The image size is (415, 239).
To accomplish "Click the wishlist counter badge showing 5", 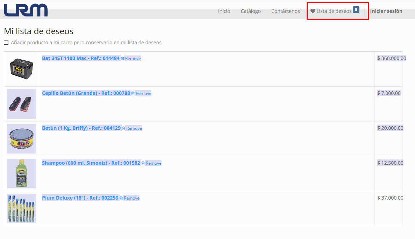I will 356,10.
